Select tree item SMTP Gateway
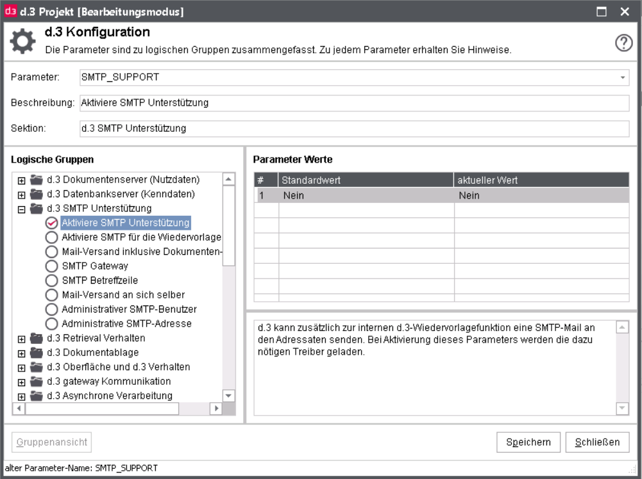 [95, 266]
